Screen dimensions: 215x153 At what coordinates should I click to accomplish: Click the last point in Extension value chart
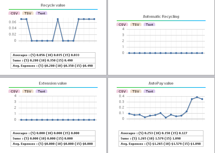[94, 120]
